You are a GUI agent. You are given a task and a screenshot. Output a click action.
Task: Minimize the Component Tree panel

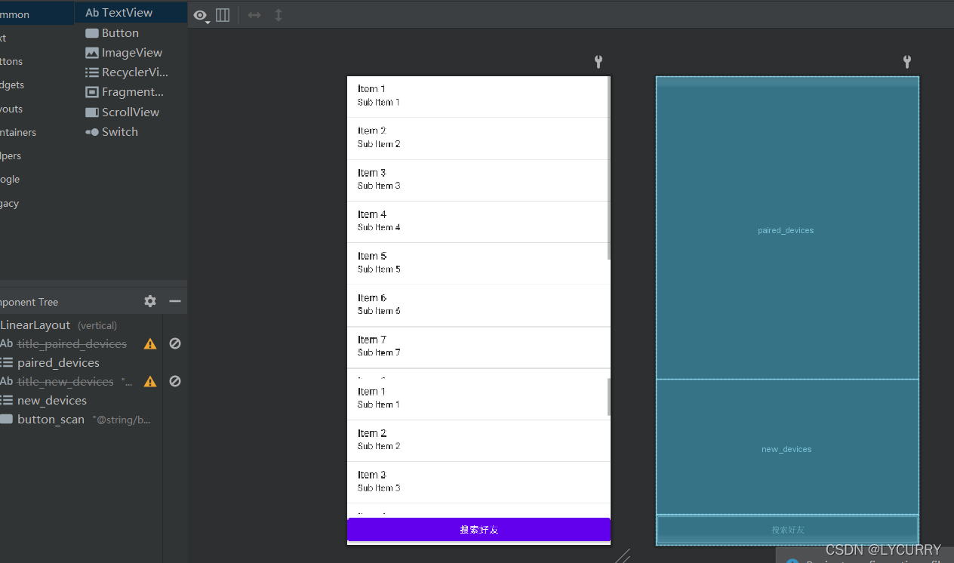(x=175, y=301)
